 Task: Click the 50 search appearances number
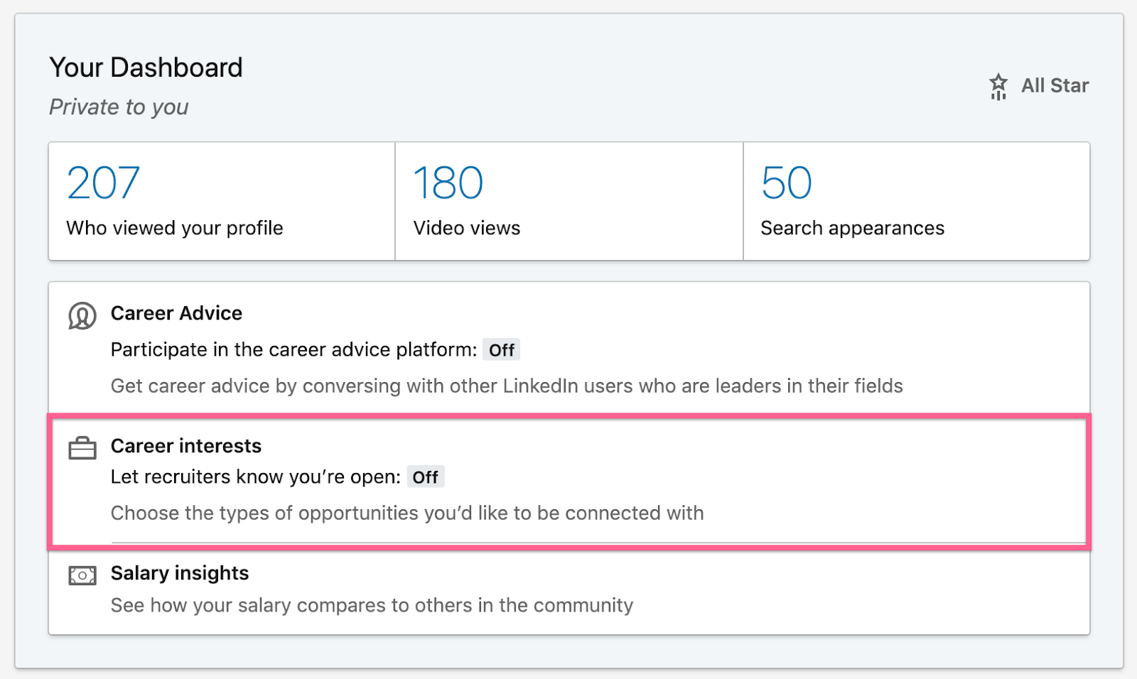786,183
